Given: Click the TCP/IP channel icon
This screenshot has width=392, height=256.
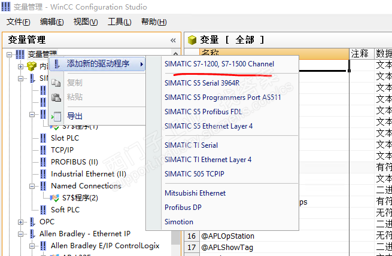Looking at the screenshot, I should click(43, 150).
